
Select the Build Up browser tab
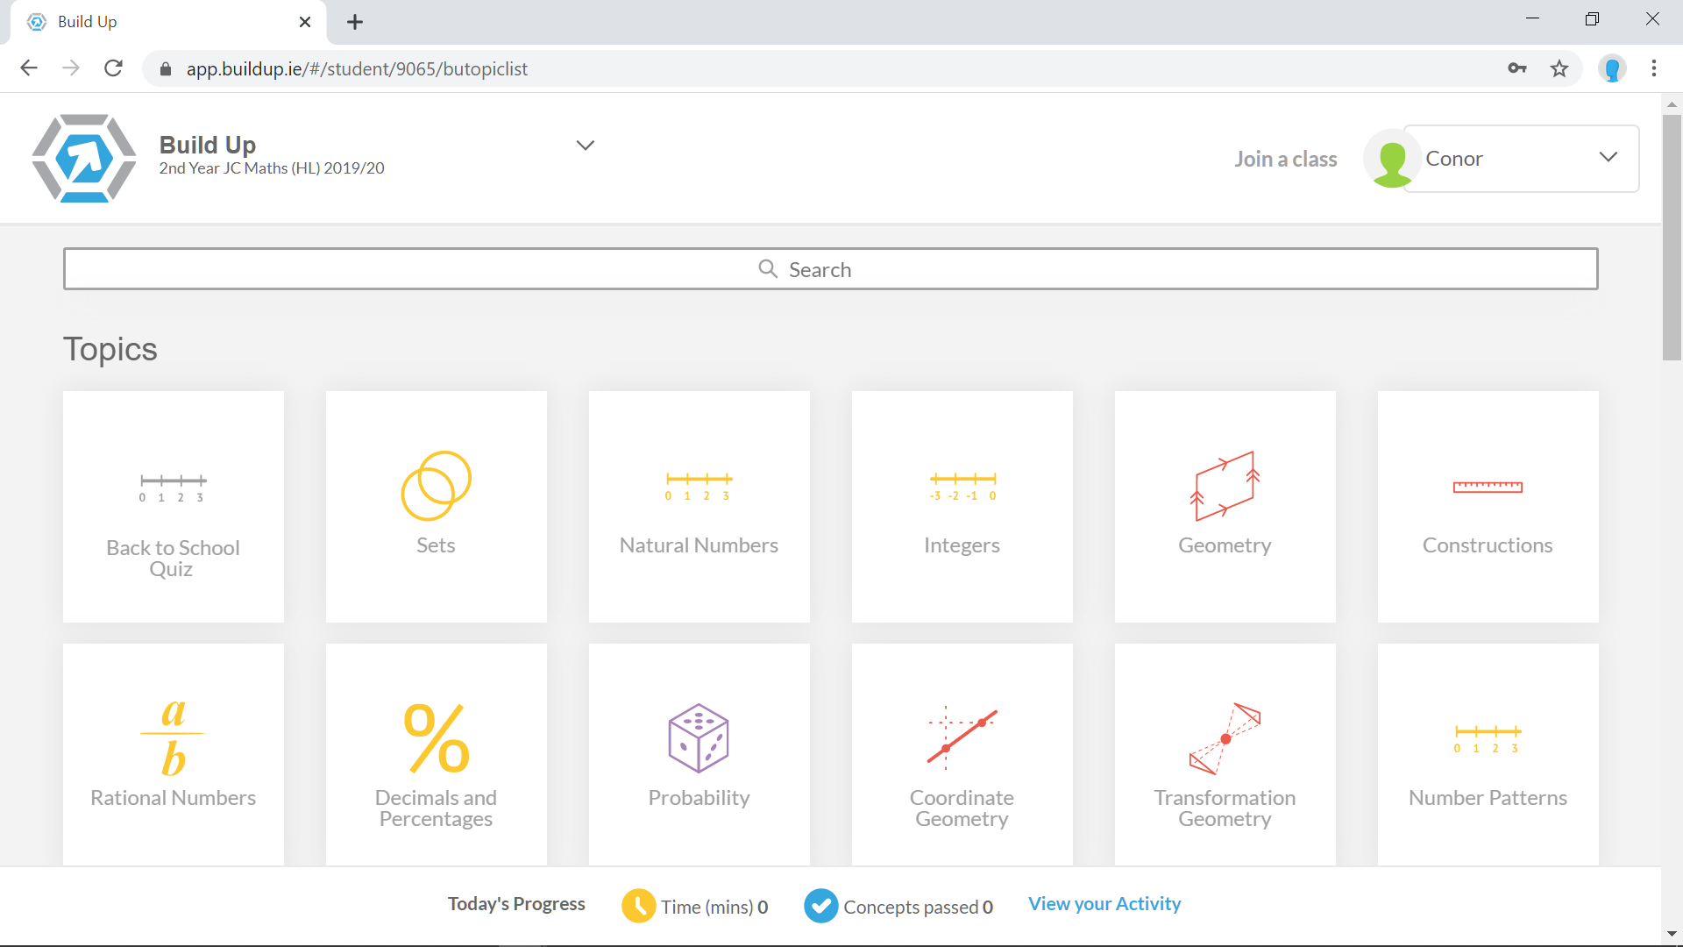coord(167,22)
